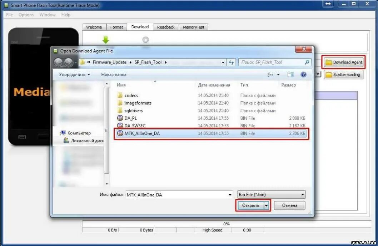Open the Bin File (*.bin) type filter
The image size is (378, 246).
[x=271, y=195]
